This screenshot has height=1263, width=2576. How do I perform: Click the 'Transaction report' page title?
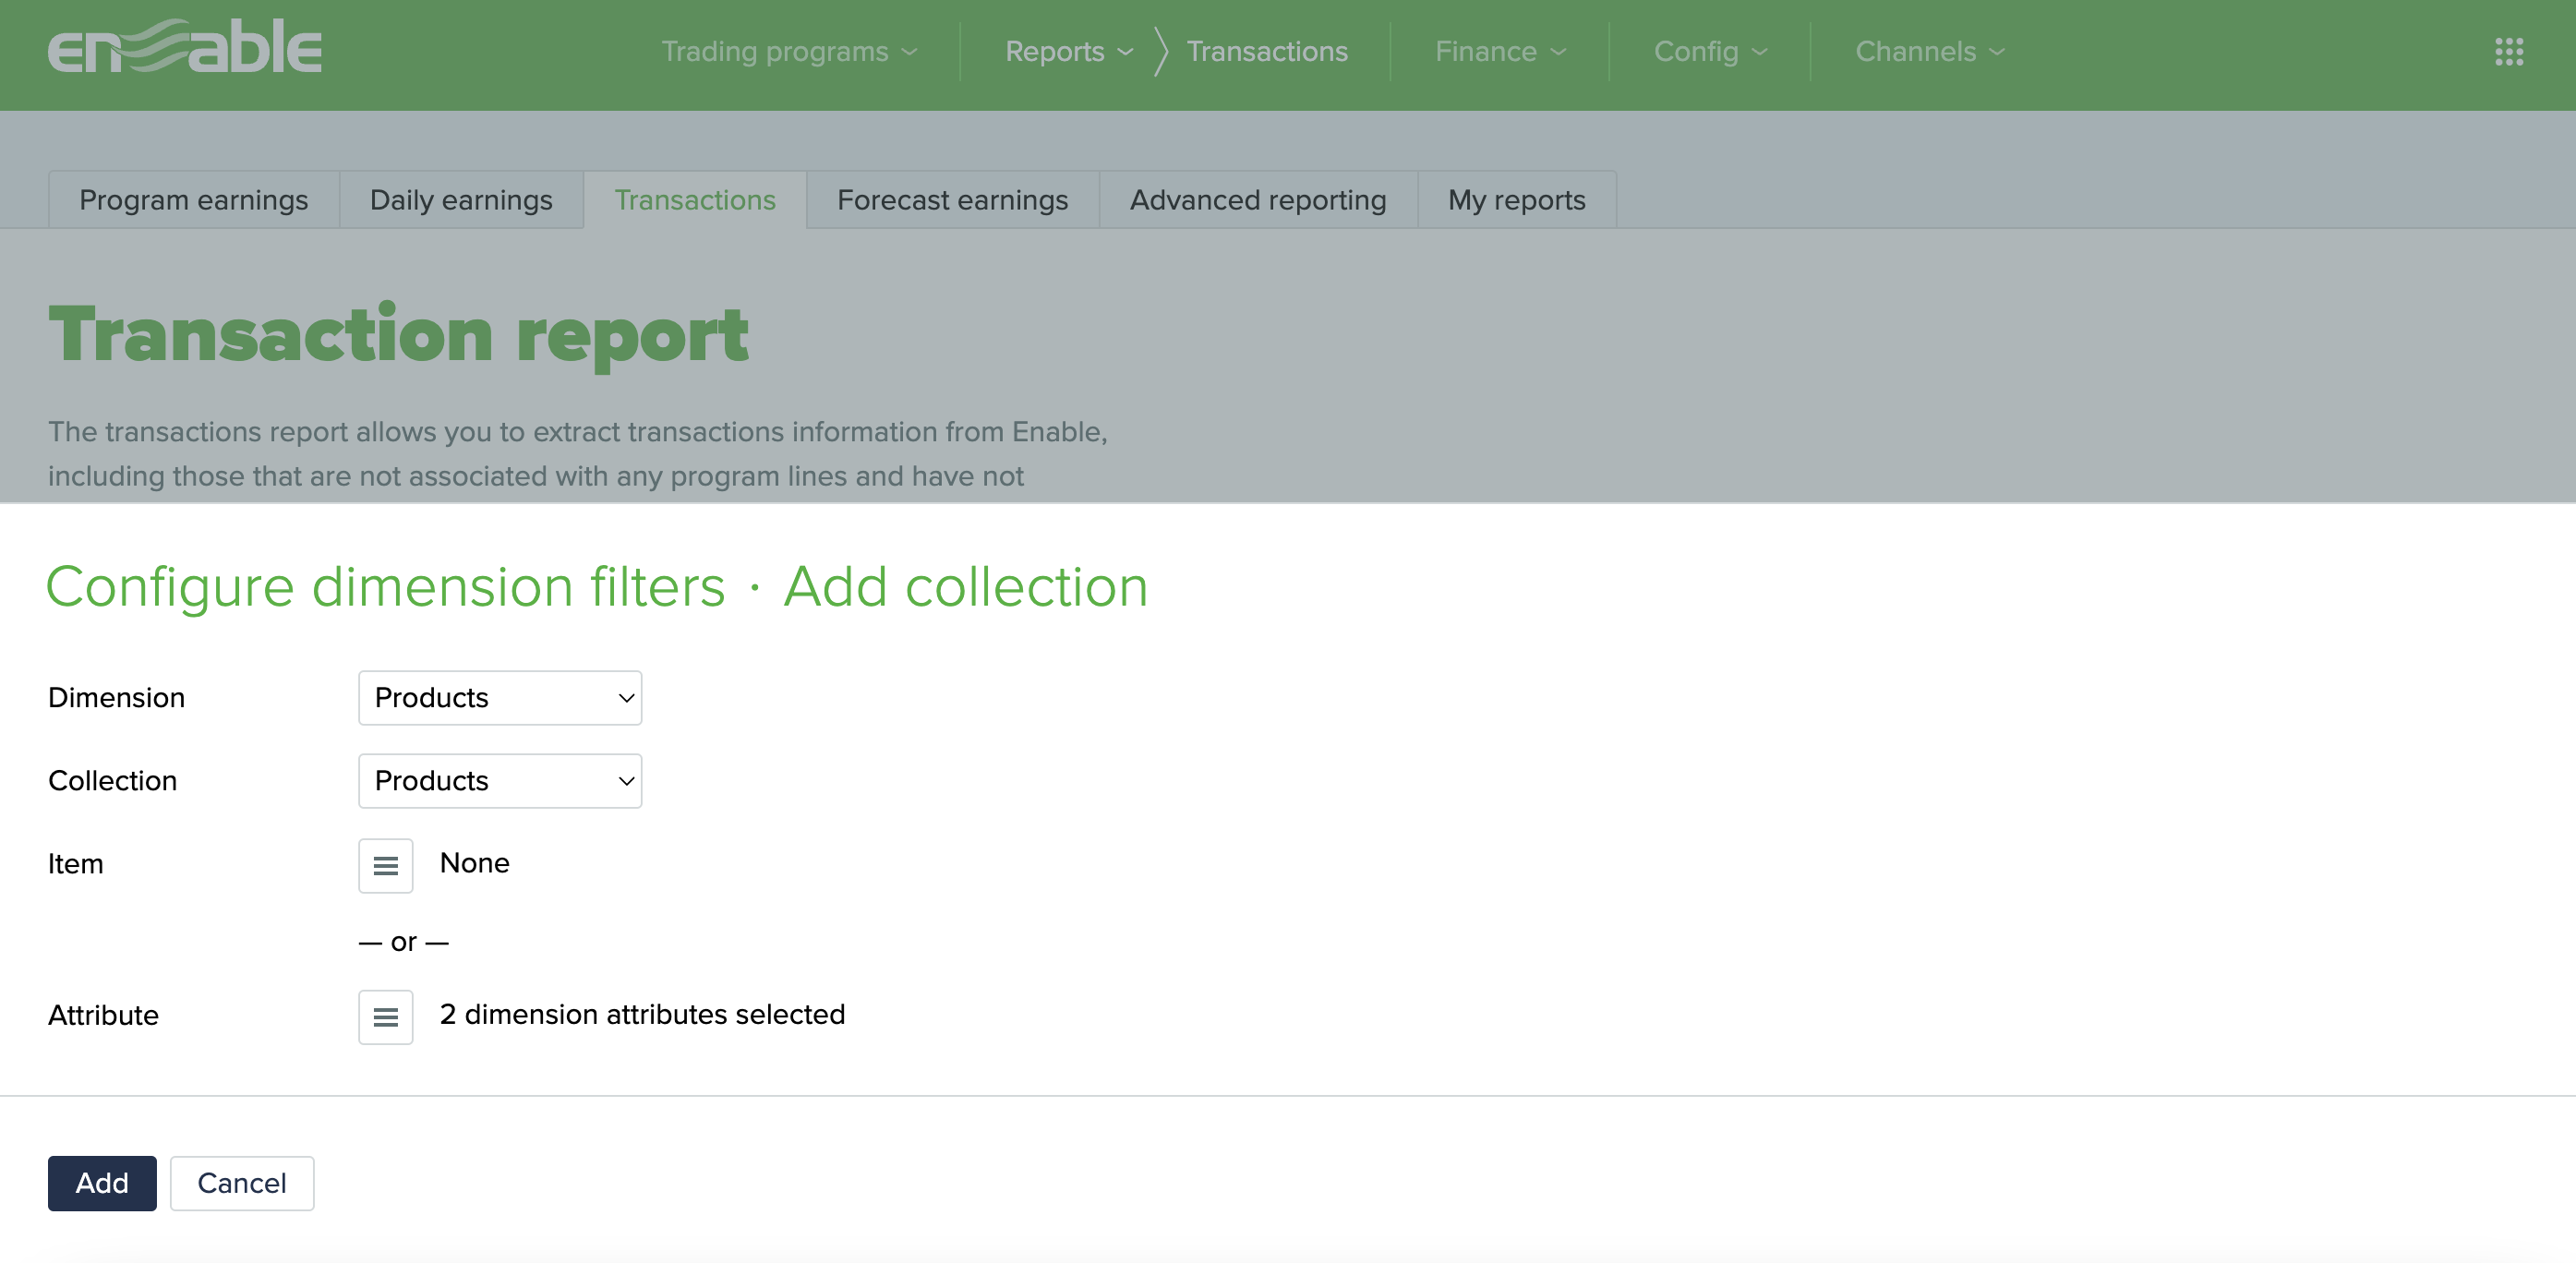coord(398,335)
